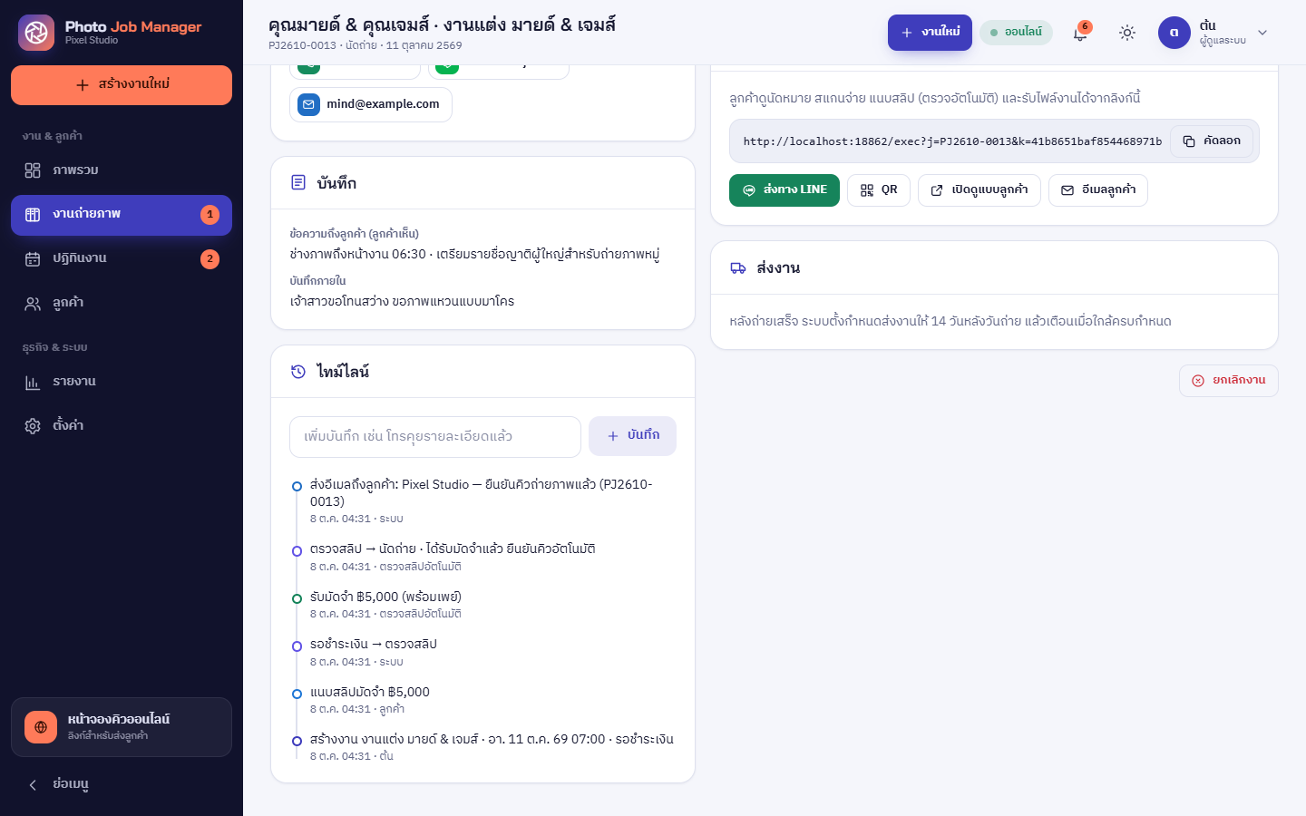The height and width of the screenshot is (816, 1306).
Task: Cancel the job with ยกเลิกงาน button
Action: tap(1229, 381)
